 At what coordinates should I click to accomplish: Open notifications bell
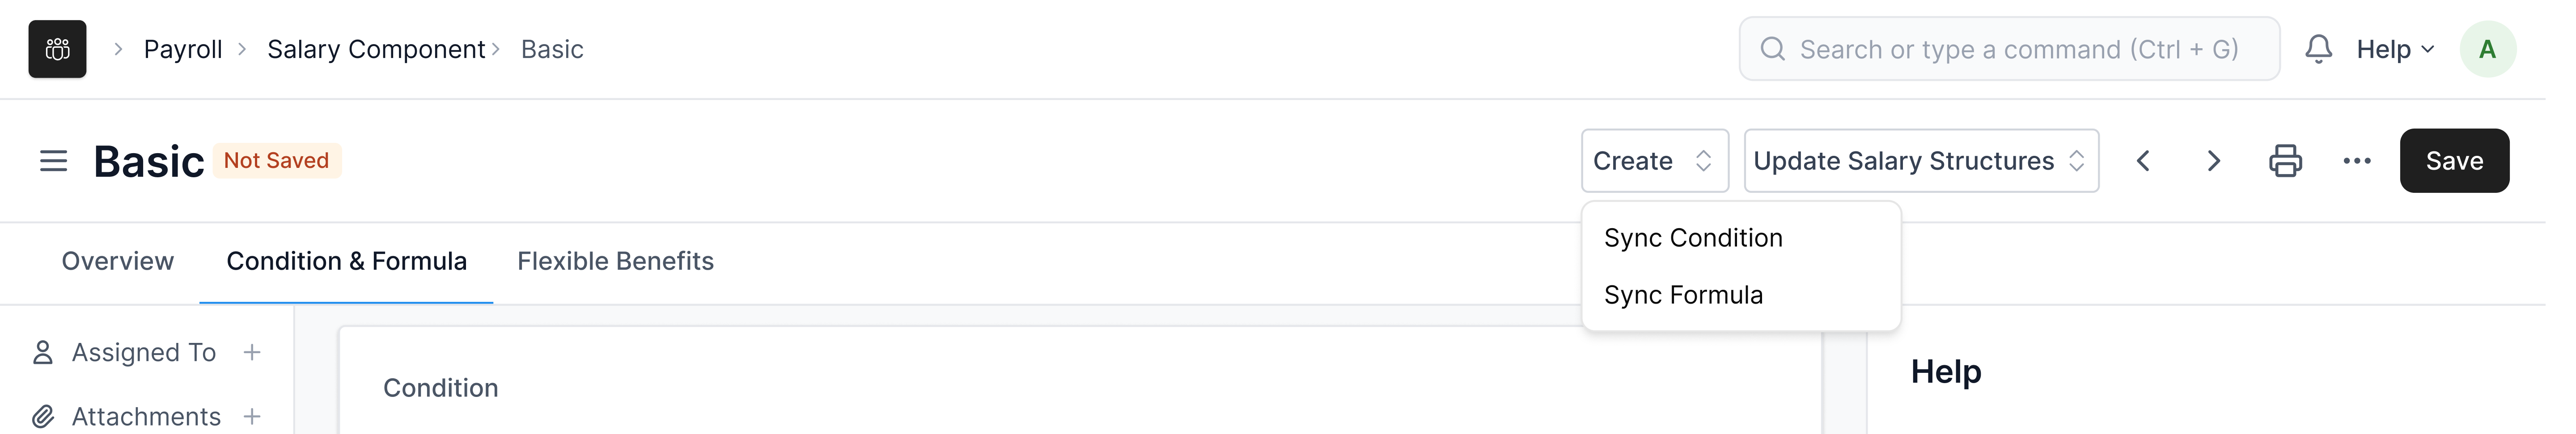2318,49
